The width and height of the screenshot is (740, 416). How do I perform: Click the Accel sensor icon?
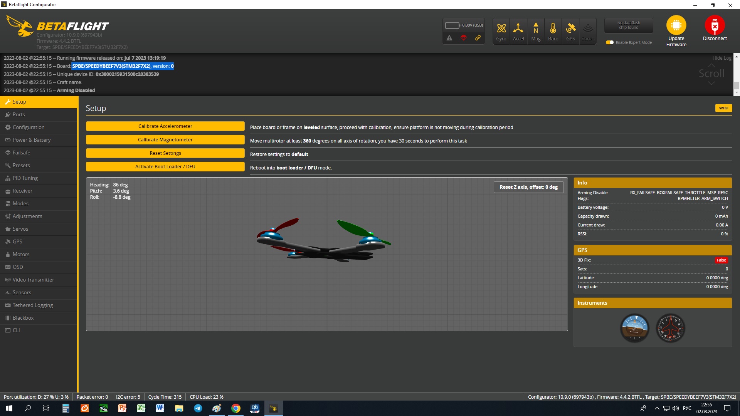click(518, 29)
